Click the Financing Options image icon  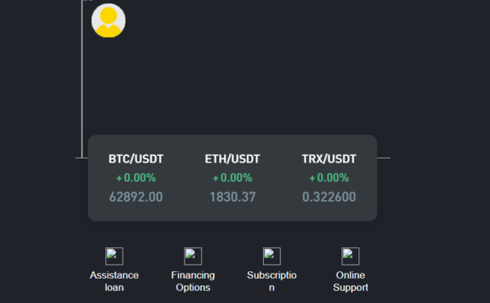(193, 256)
